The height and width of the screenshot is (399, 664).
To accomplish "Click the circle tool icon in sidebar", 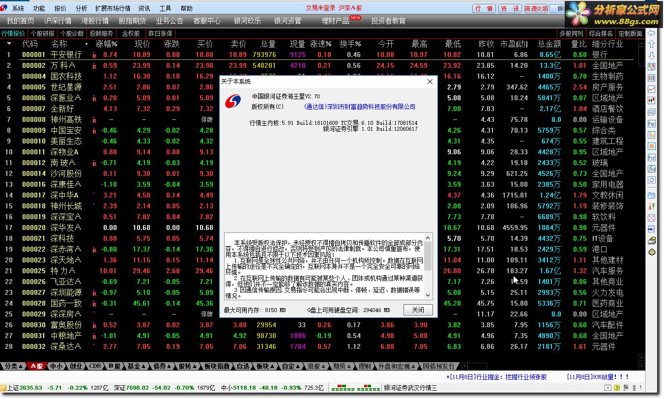I will click(x=652, y=180).
